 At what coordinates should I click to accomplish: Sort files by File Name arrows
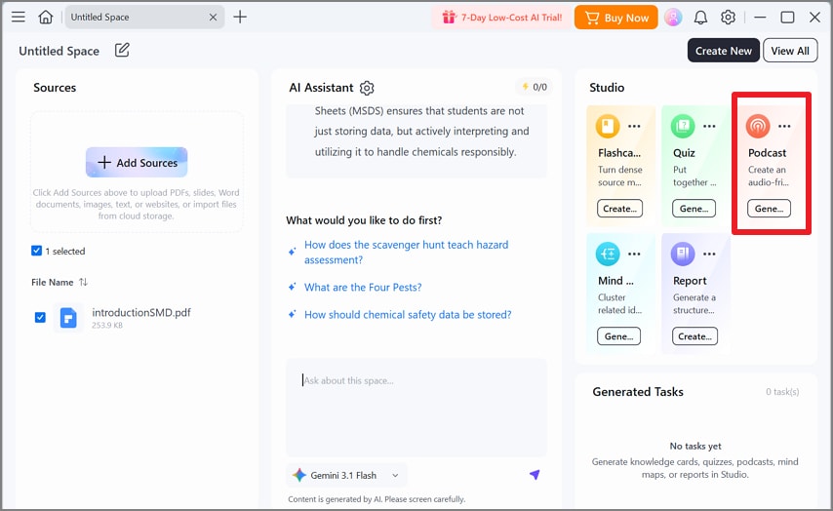(84, 282)
